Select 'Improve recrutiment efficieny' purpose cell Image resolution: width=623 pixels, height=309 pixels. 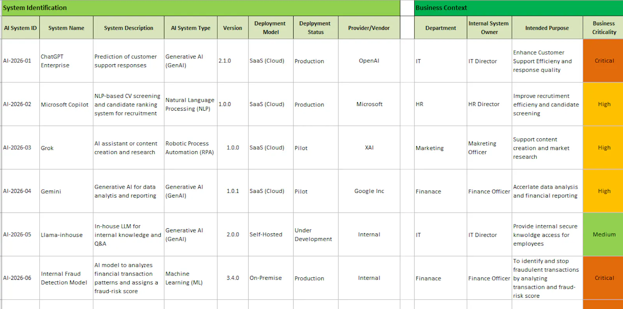[547, 104]
